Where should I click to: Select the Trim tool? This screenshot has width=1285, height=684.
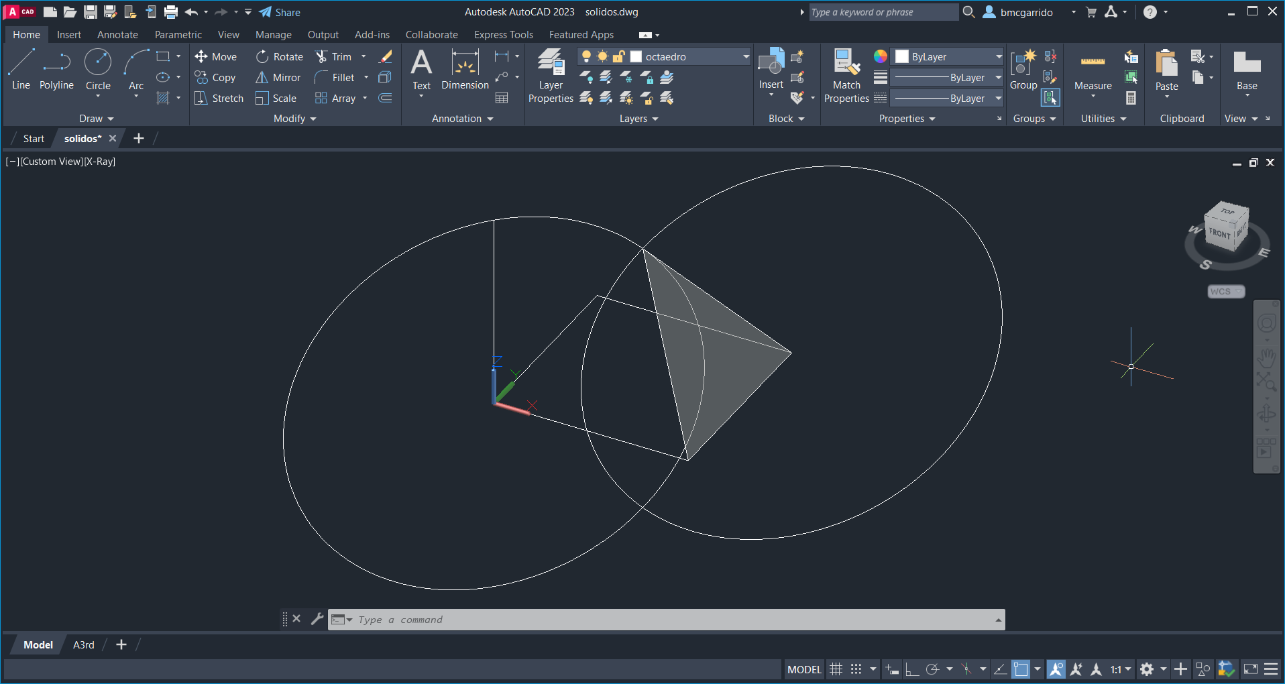(x=334, y=57)
